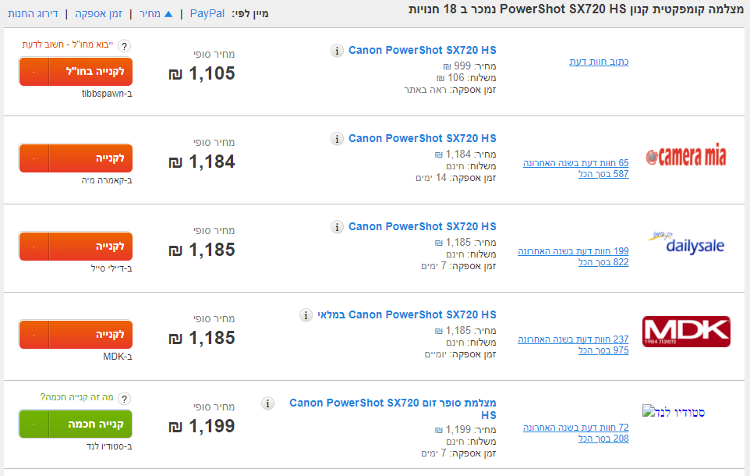Click info icon on Studio Land listing
This screenshot has width=750, height=476.
[x=268, y=403]
